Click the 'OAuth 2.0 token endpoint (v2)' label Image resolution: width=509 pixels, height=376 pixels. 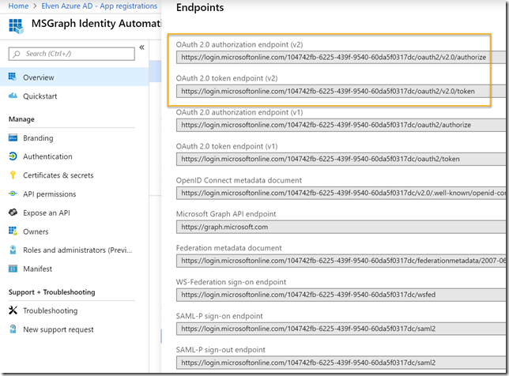pyautogui.click(x=227, y=78)
